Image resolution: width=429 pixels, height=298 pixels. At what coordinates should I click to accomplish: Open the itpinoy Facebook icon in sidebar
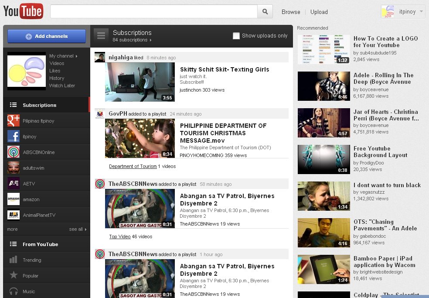pos(14,137)
